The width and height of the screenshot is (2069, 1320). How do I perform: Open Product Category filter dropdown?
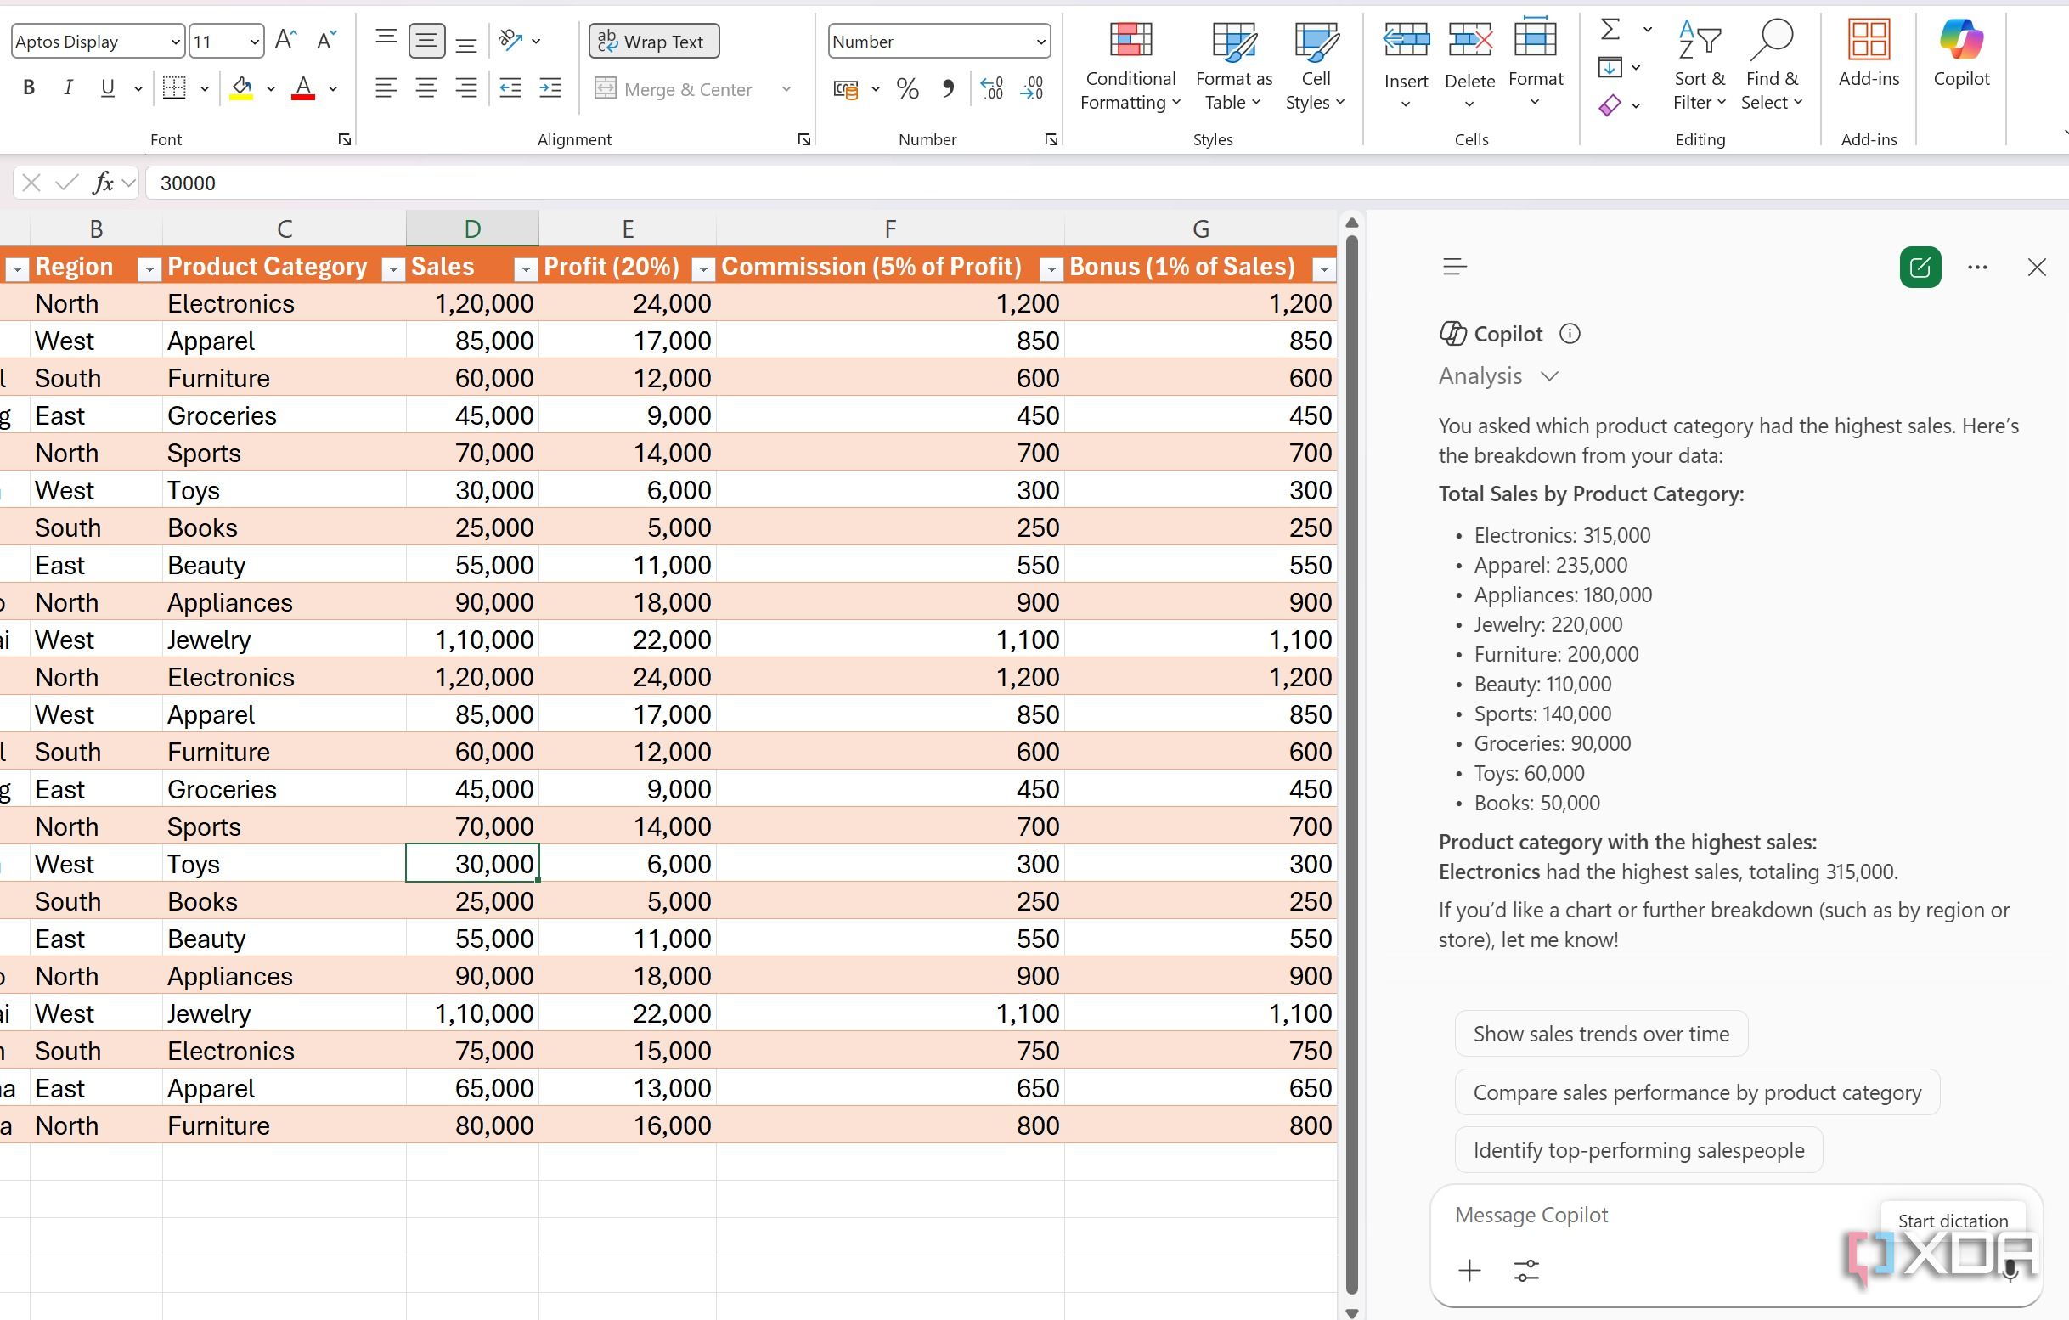point(392,269)
